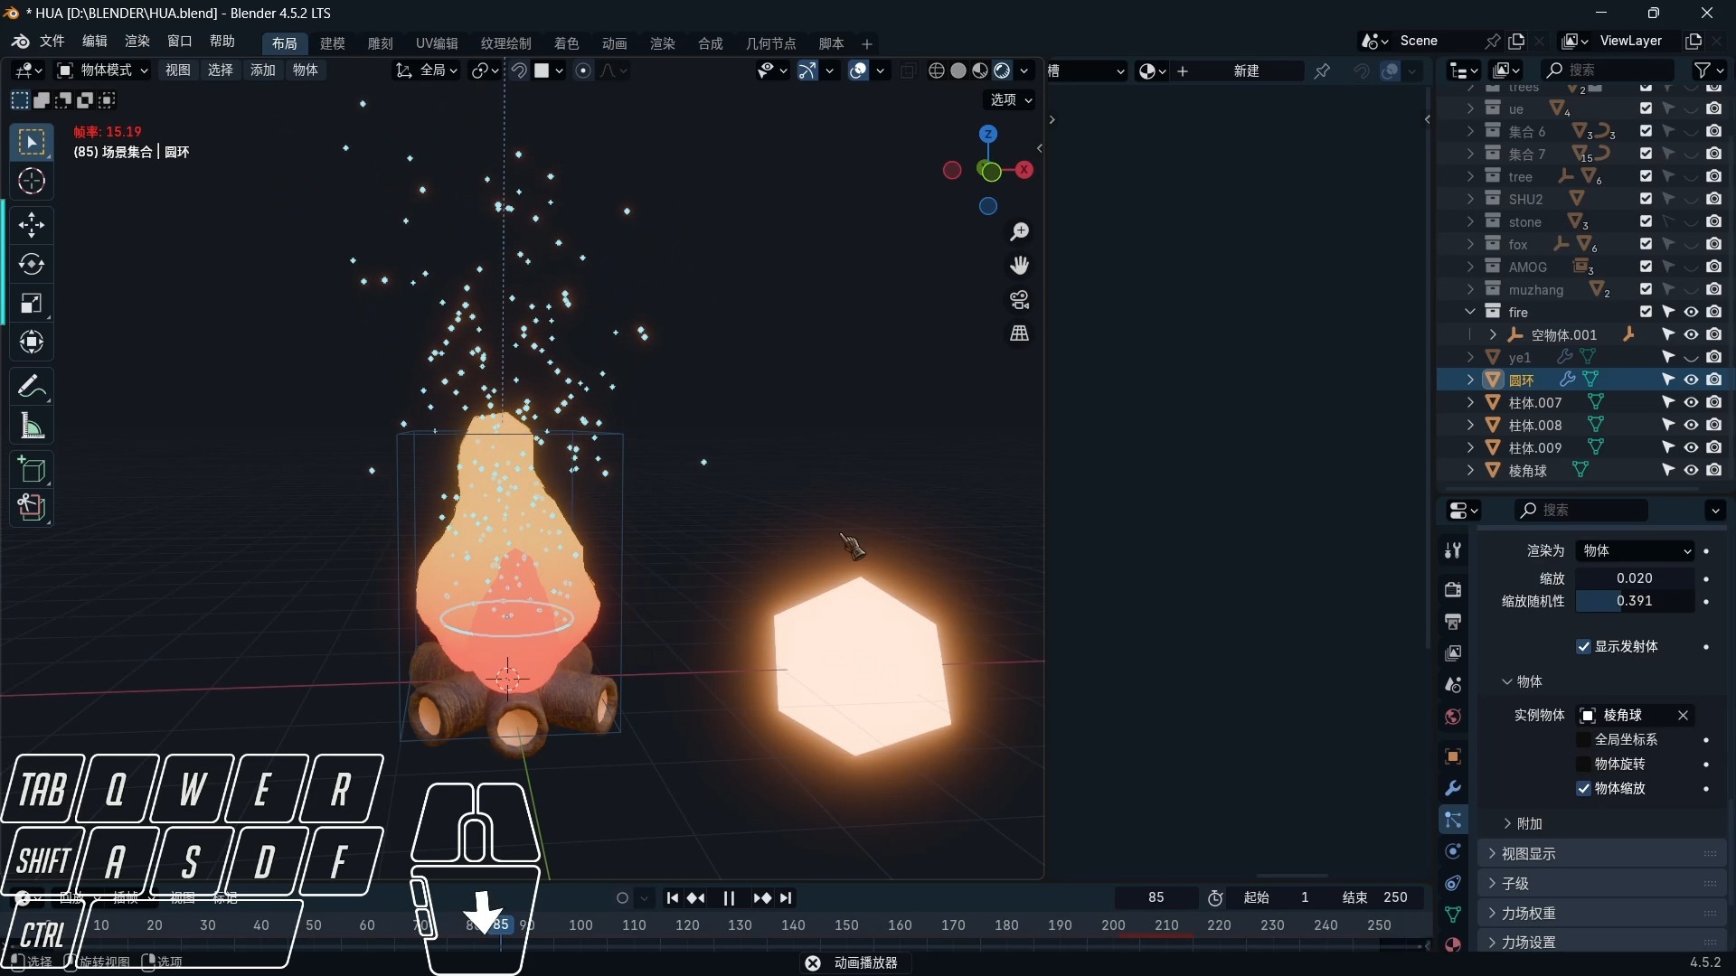This screenshot has height=976, width=1736.
Task: Open the 全局 orientation dropdown
Action: tap(428, 70)
